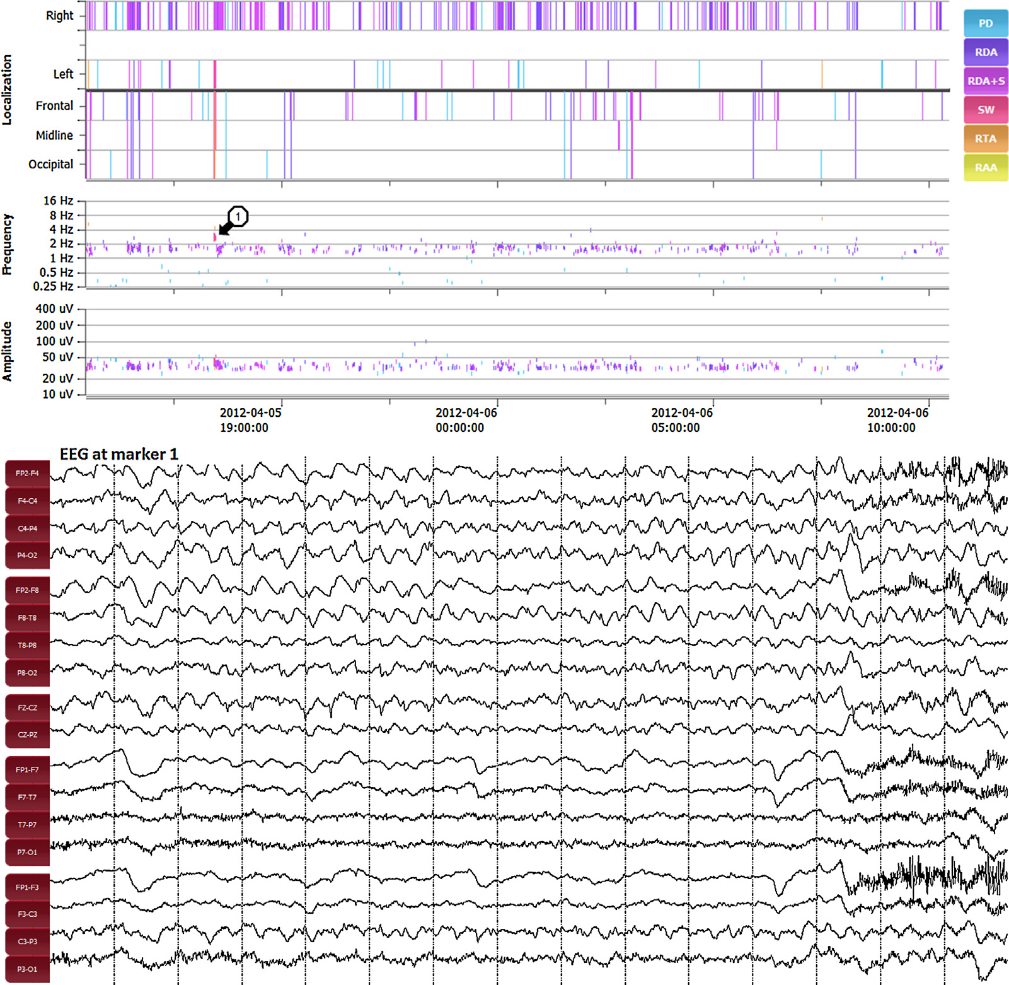
Task: Select the CZ-PZ channel label
Action: pos(27,735)
